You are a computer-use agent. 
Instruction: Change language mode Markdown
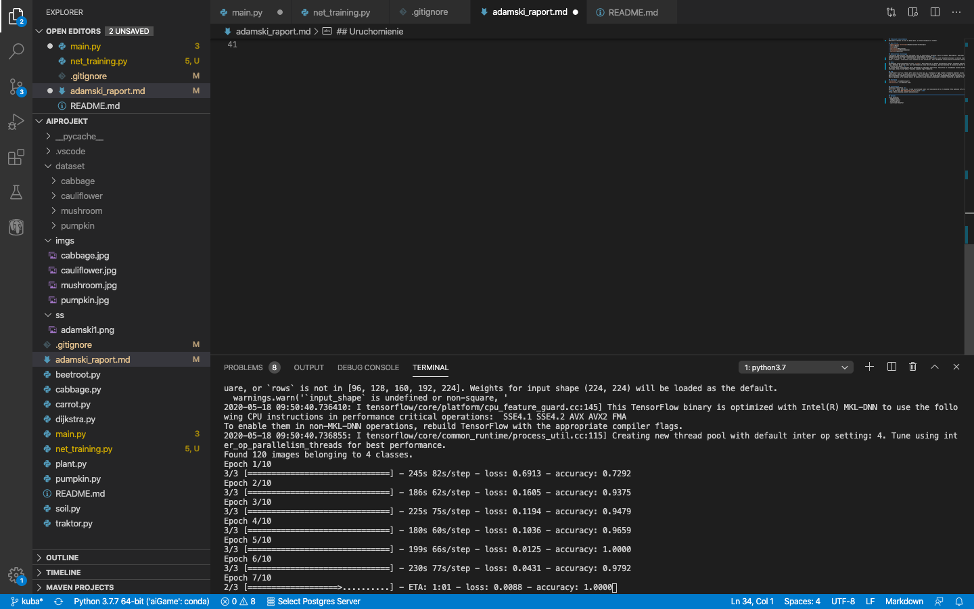904,602
